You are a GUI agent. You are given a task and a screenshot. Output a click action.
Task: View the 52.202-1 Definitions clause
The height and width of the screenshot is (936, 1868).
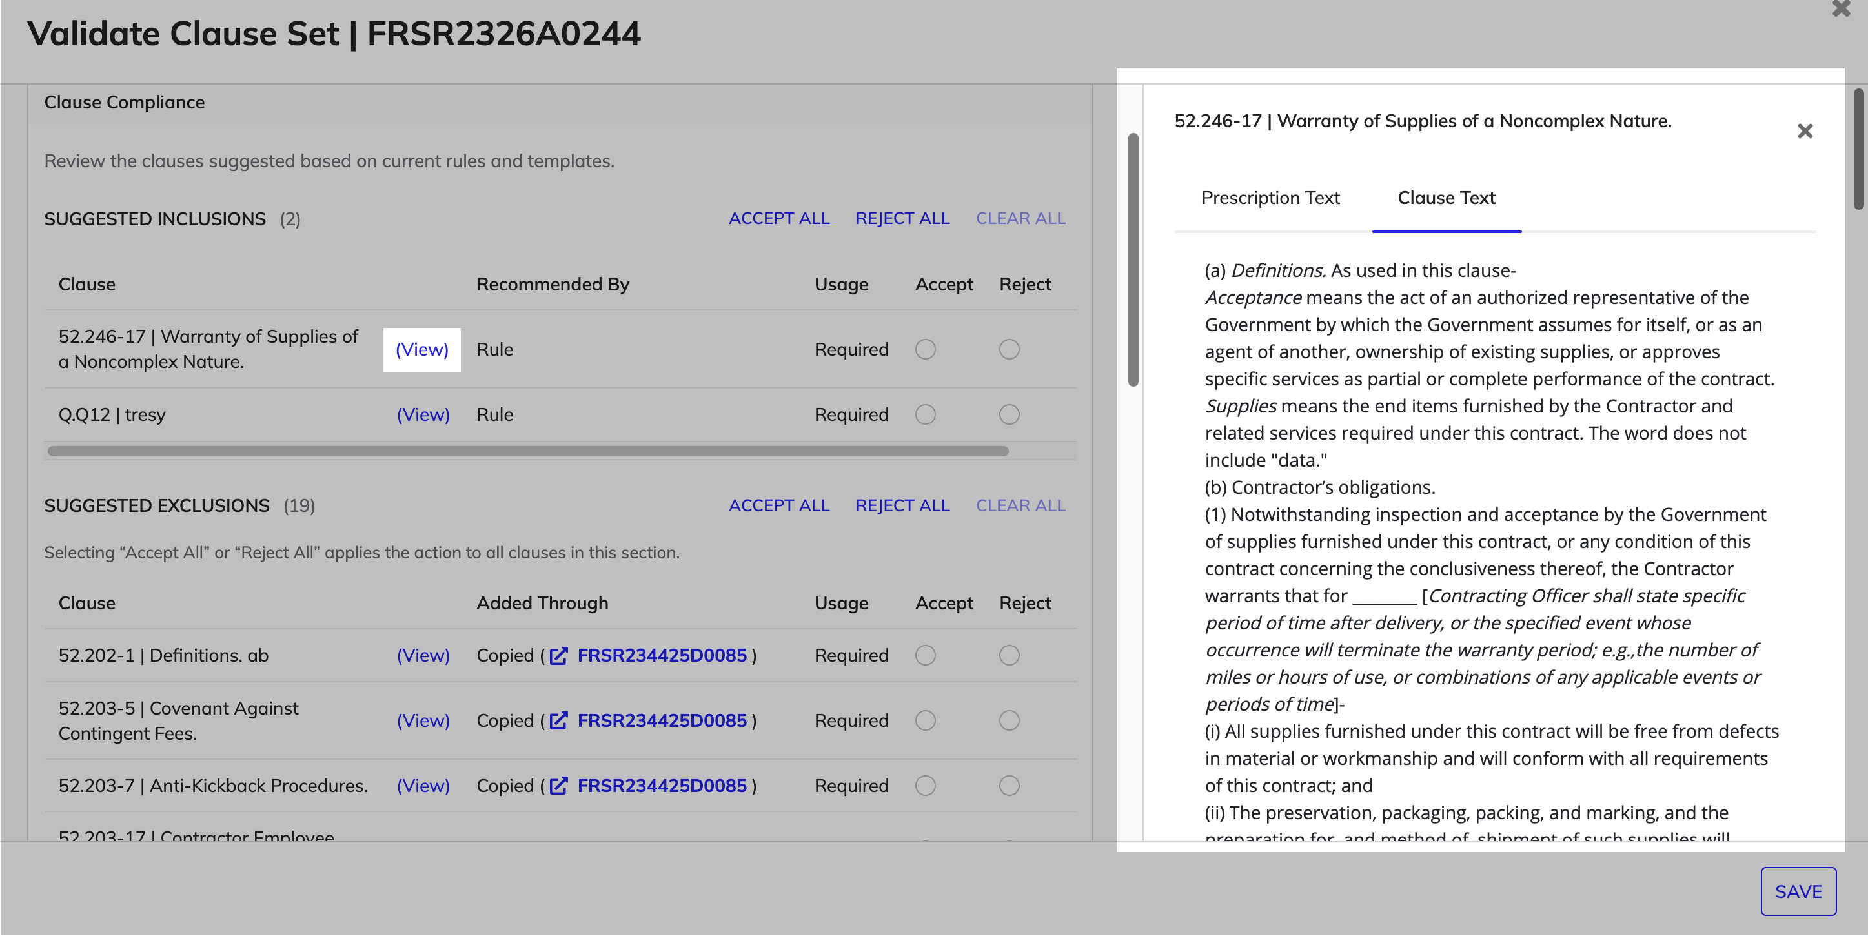423,655
